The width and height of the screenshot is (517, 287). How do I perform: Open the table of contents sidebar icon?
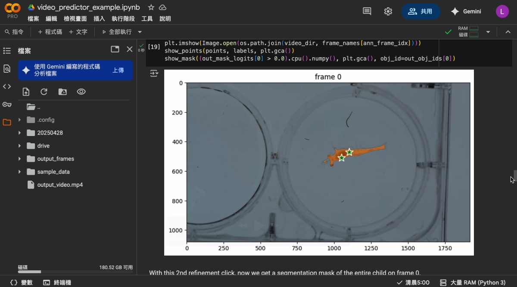tap(7, 51)
